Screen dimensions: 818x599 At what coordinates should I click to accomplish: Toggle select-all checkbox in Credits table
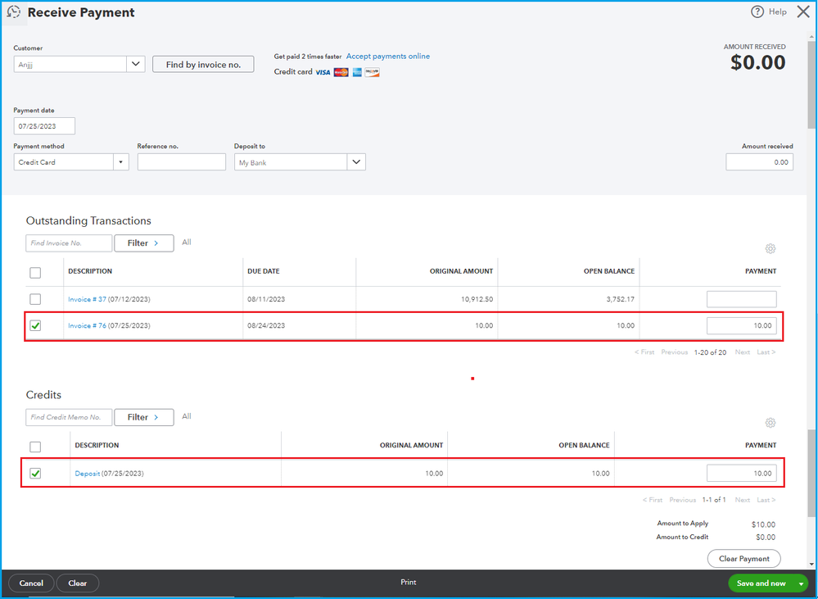tap(35, 447)
